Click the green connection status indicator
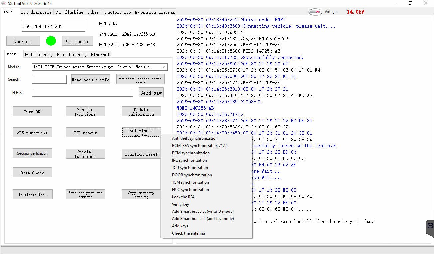This screenshot has width=434, height=254. pos(51,41)
